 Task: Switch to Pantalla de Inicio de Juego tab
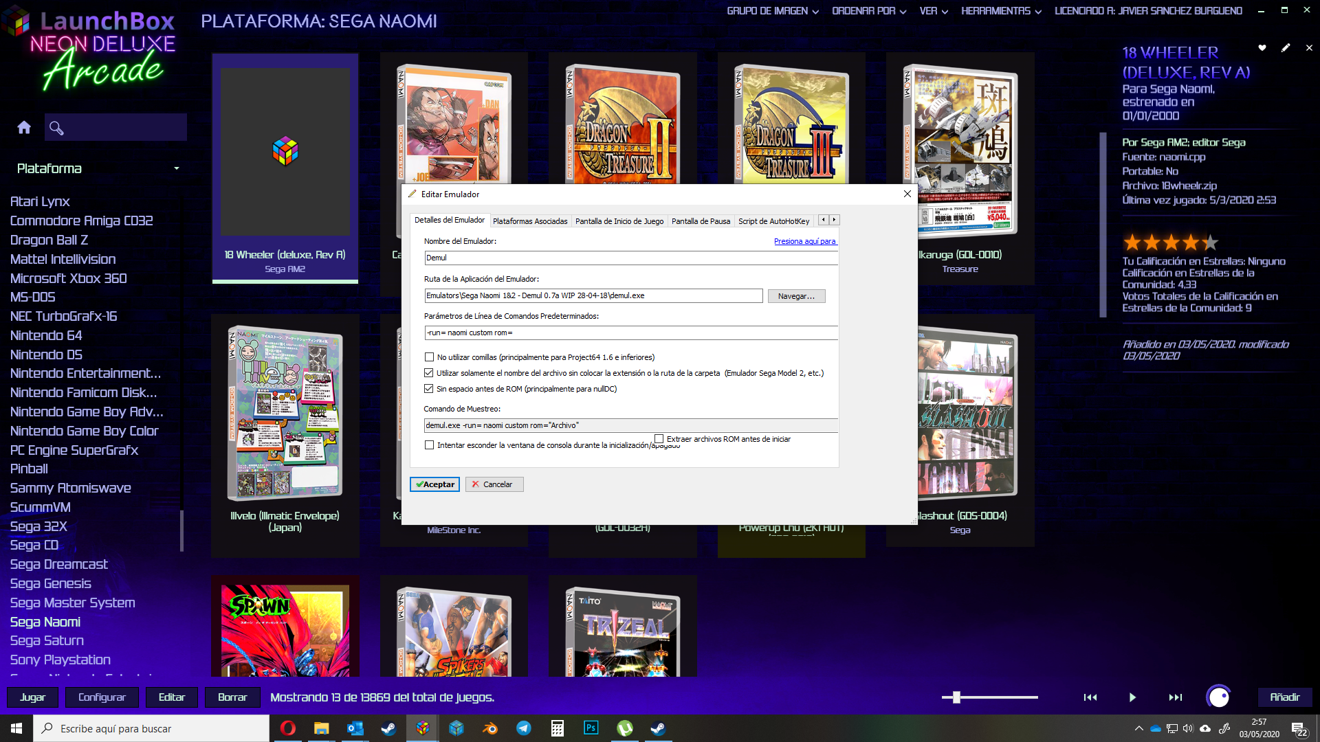pyautogui.click(x=619, y=221)
